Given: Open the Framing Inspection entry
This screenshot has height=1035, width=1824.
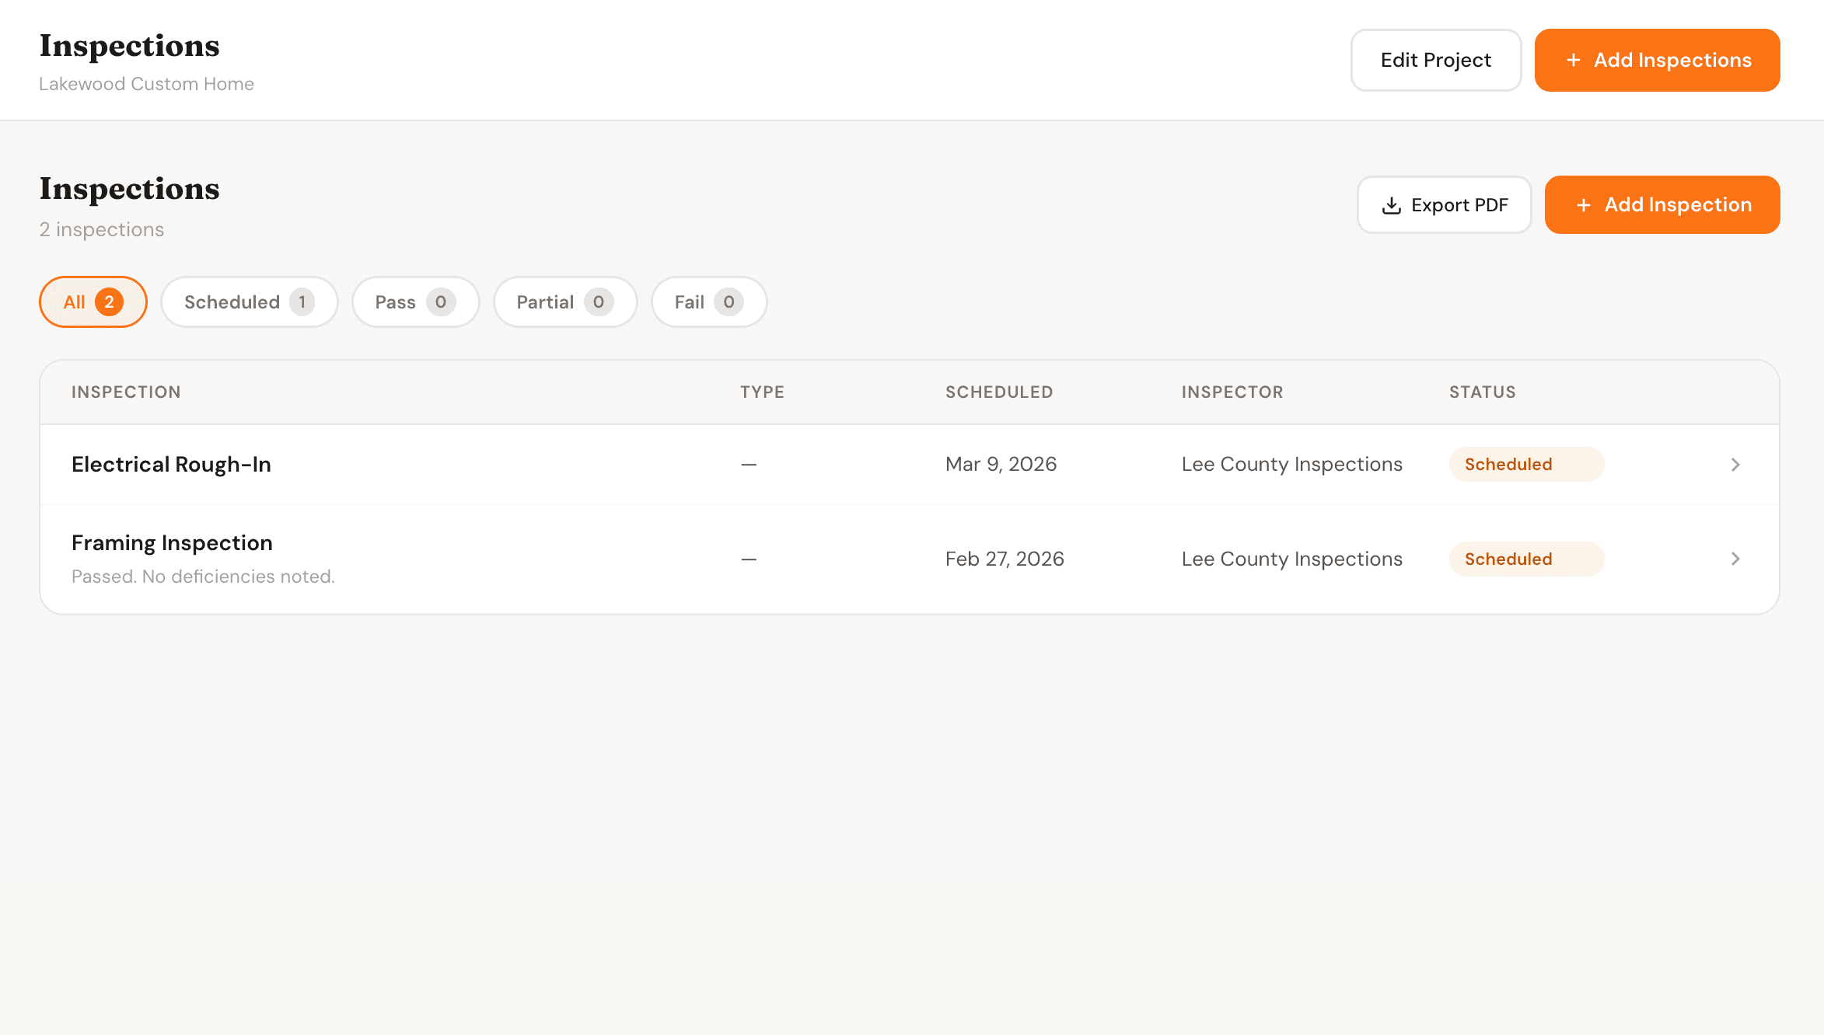Looking at the screenshot, I should 172,543.
